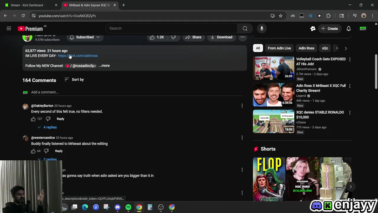Image resolution: width=378 pixels, height=213 pixels.
Task: Like the video with 1.2K likes
Action: (x=157, y=37)
